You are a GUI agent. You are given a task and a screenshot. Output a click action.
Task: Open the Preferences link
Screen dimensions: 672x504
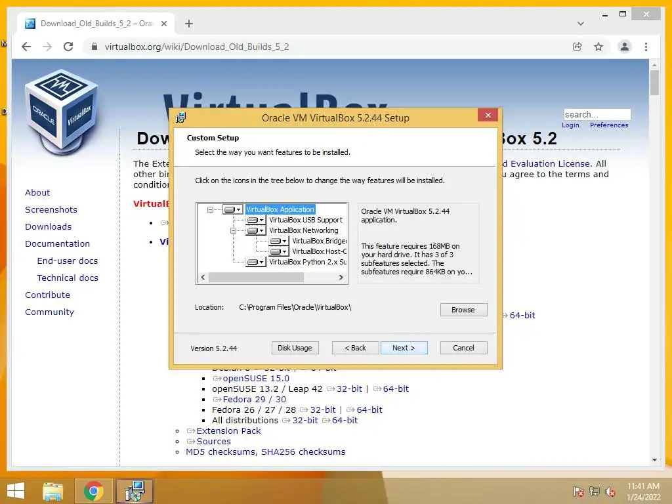point(609,125)
